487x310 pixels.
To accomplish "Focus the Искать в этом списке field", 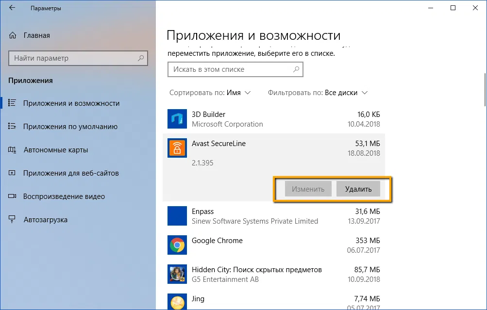I will [235, 69].
